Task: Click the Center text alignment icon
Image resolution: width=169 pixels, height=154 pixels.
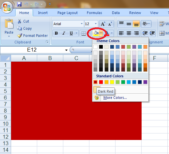Action: click(129, 33)
